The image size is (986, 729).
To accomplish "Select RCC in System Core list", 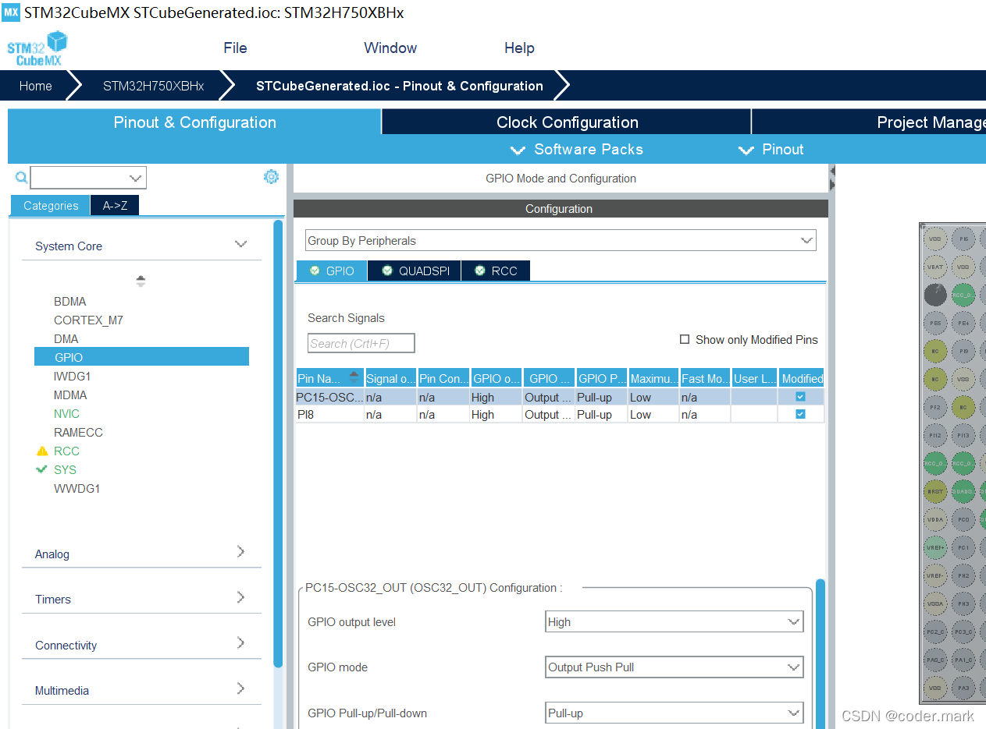I will coord(66,451).
